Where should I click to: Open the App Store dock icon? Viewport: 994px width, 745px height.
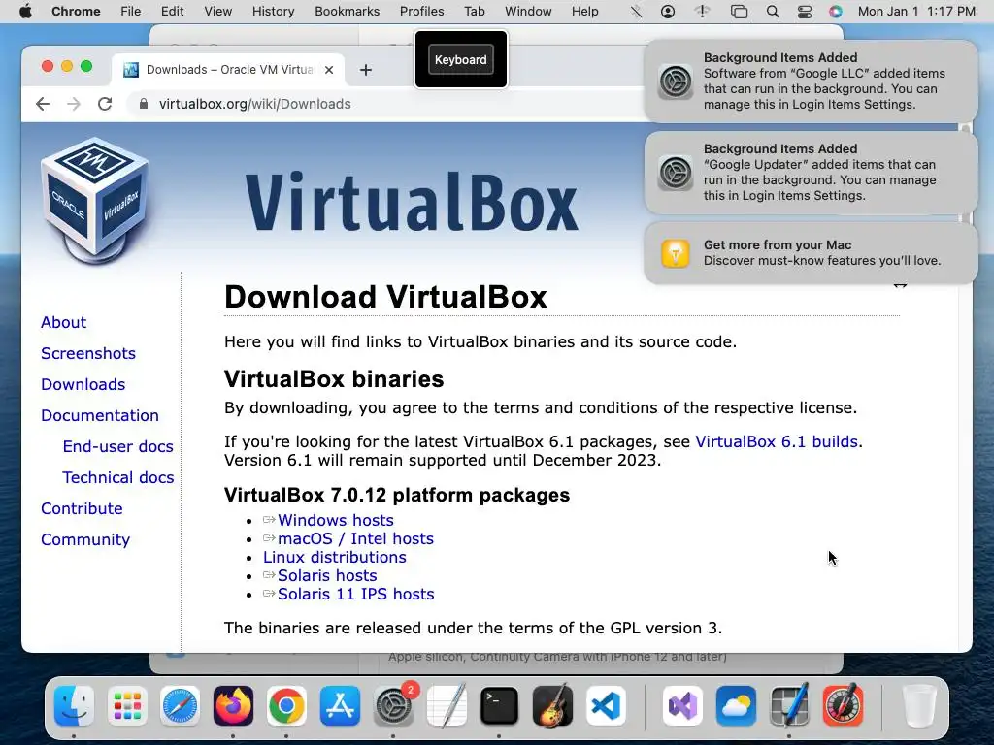pyautogui.click(x=340, y=706)
